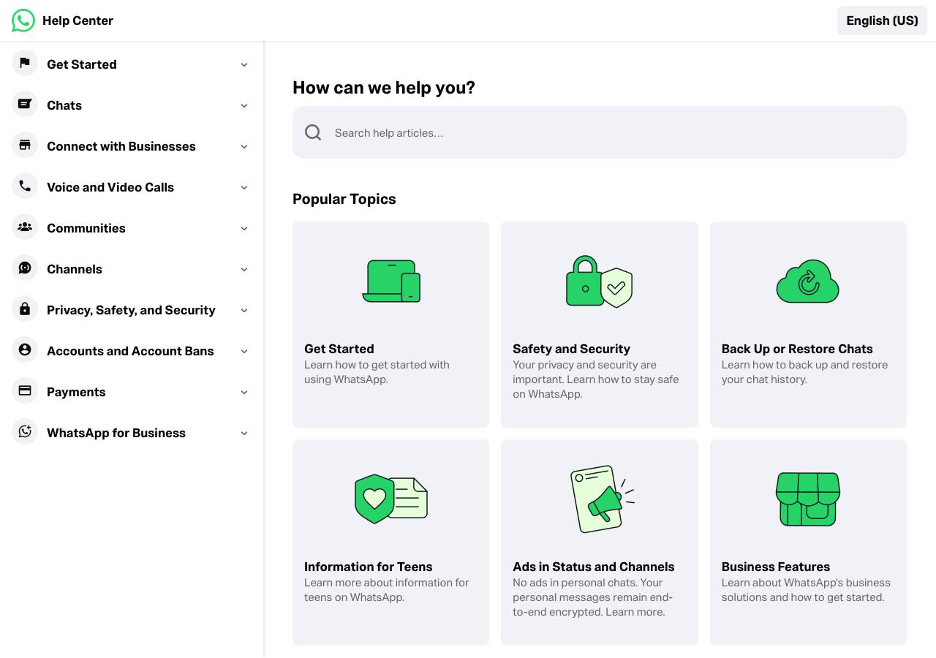Open the Business Features topic title
Image resolution: width=936 pixels, height=658 pixels.
tap(776, 567)
